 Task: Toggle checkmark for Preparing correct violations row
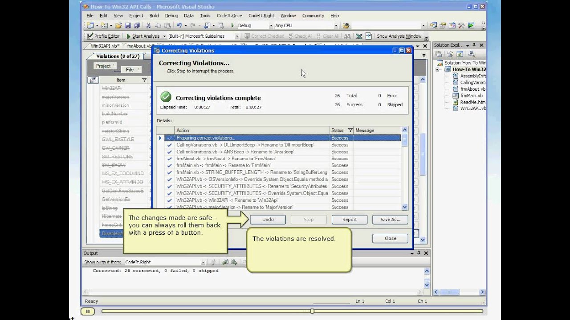(x=169, y=138)
